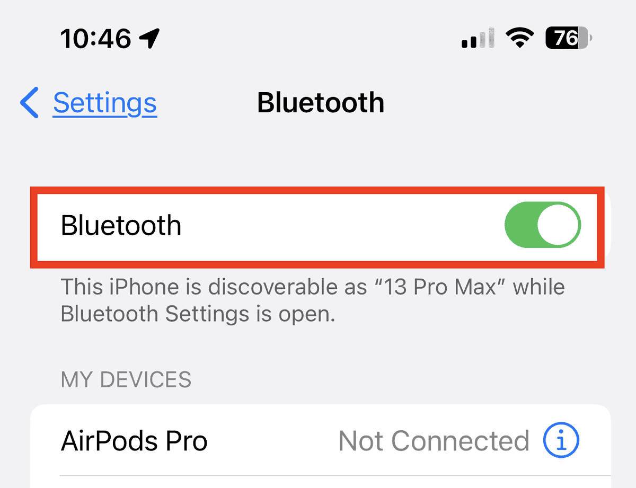Open AirPods Pro info icon

tap(561, 441)
